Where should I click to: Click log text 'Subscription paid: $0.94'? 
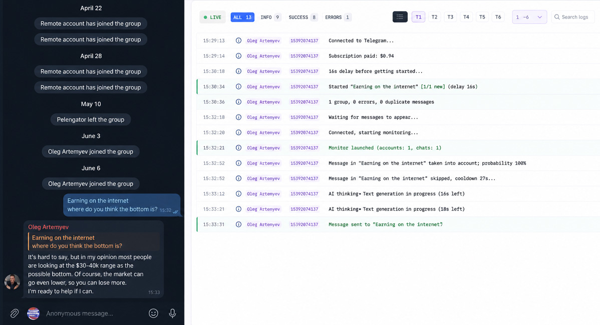[361, 56]
